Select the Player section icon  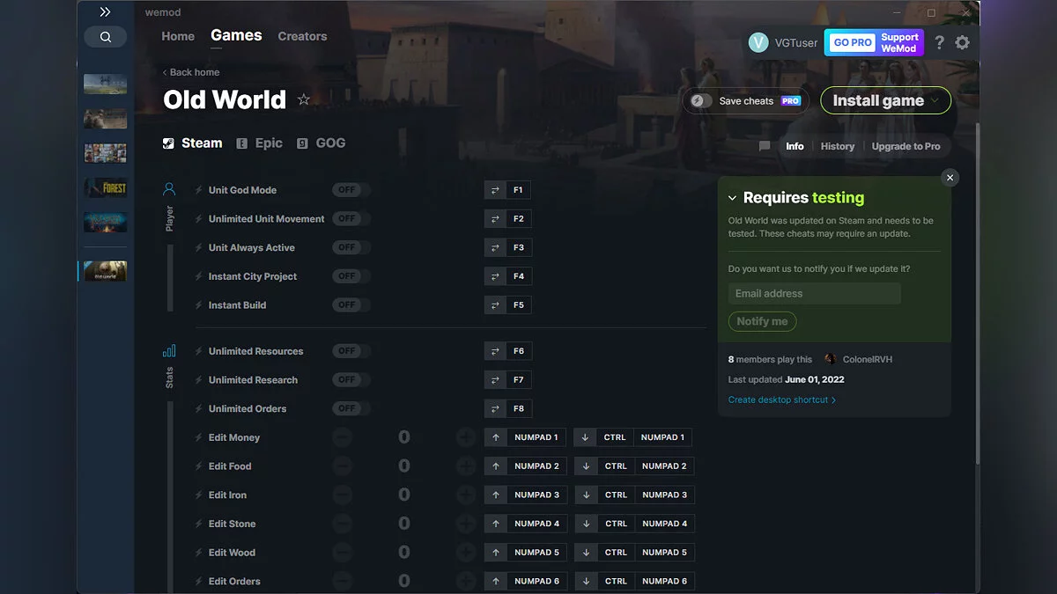click(171, 187)
